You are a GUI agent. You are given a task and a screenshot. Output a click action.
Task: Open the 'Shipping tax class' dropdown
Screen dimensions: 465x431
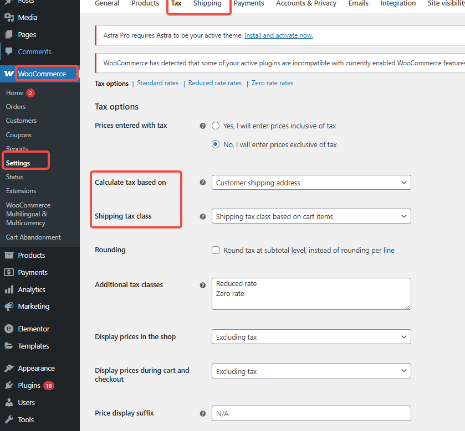[311, 216]
